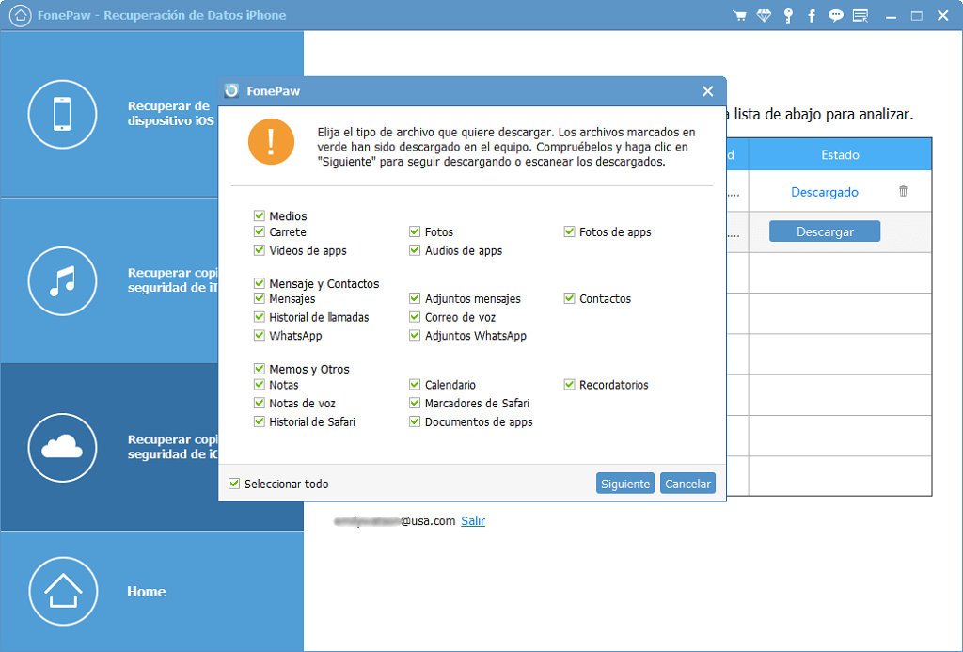Screen dimensions: 963x652
Task: Uncheck Seleccionar todo checkbox
Action: [234, 484]
